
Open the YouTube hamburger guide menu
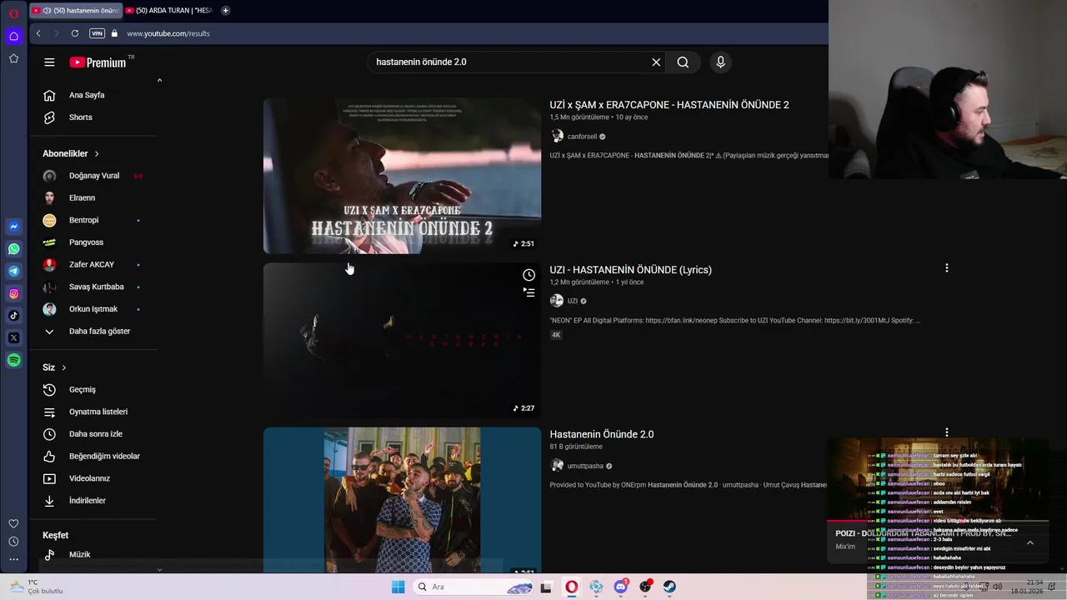pyautogui.click(x=49, y=62)
